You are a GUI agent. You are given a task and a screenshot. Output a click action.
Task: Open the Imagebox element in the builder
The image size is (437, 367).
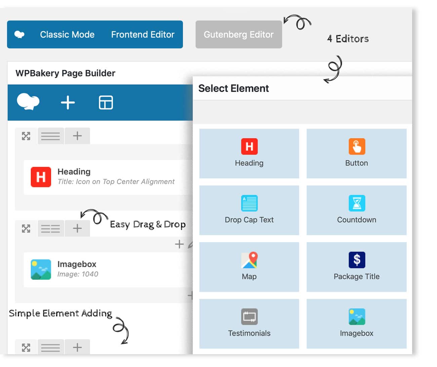[108, 270]
